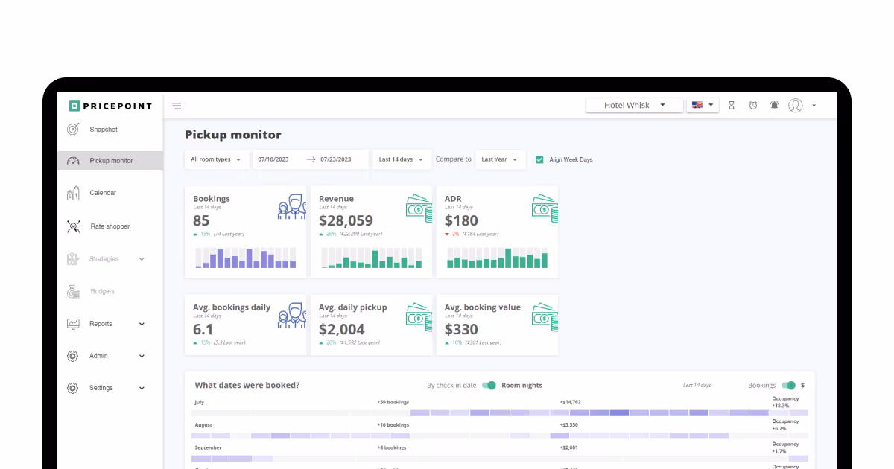Click the alarm clock icon in header
The width and height of the screenshot is (894, 469).
tap(753, 106)
